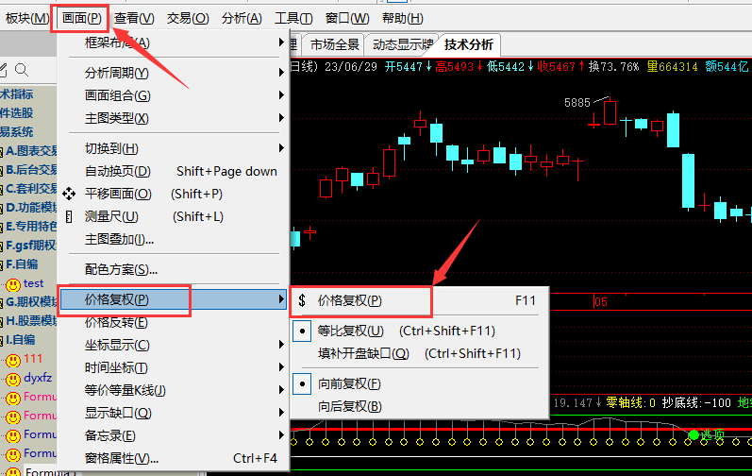Click the smiley icon next to test
The width and height of the screenshot is (752, 476).
(x=13, y=285)
